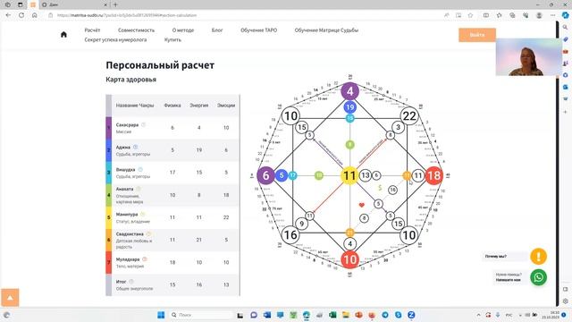The image size is (572, 322).
Task: Open browser Settings and more menu
Action: pyautogui.click(x=552, y=15)
